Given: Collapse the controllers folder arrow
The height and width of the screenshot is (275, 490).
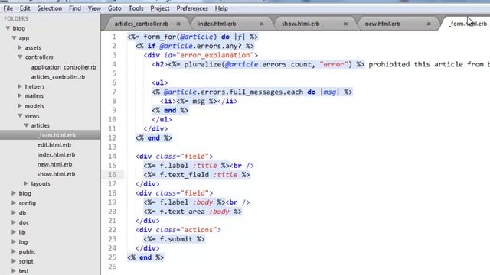Looking at the screenshot, I should coord(20,57).
